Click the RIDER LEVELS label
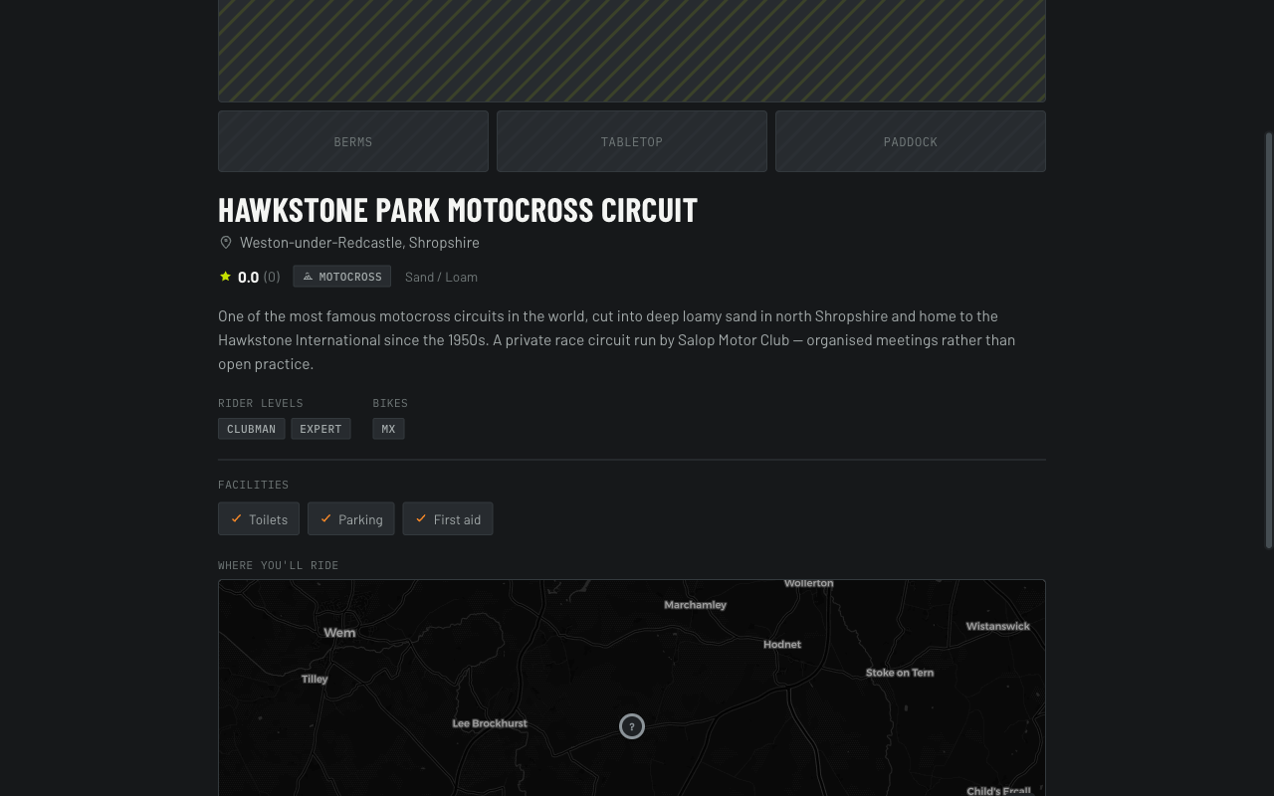The width and height of the screenshot is (1274, 796). [261, 403]
